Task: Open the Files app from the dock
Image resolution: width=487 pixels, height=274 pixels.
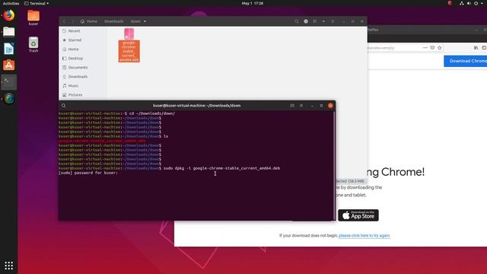Action: pyautogui.click(x=8, y=32)
